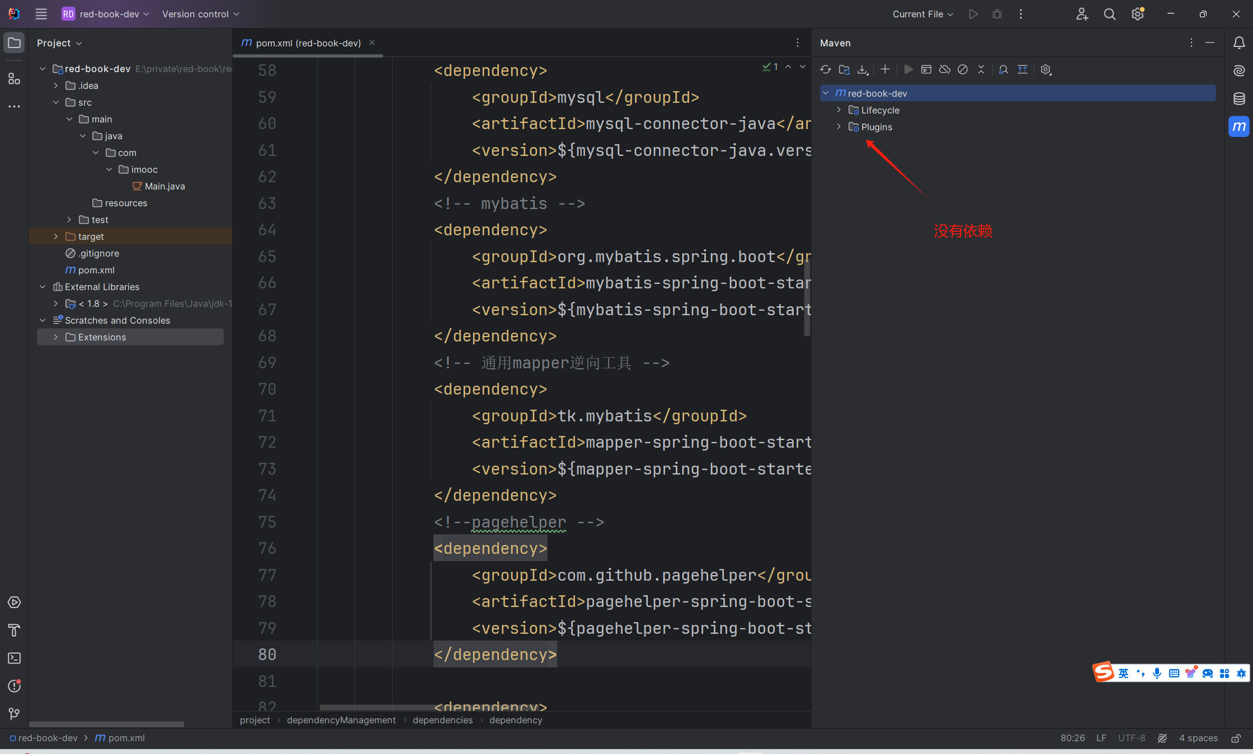Viewport: 1253px width, 754px height.
Task: Open Build hammer tool window
Action: pyautogui.click(x=14, y=630)
